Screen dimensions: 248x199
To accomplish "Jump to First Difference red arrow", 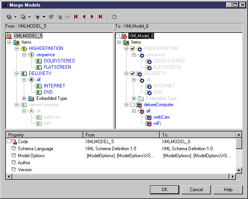I will click(76, 17).
